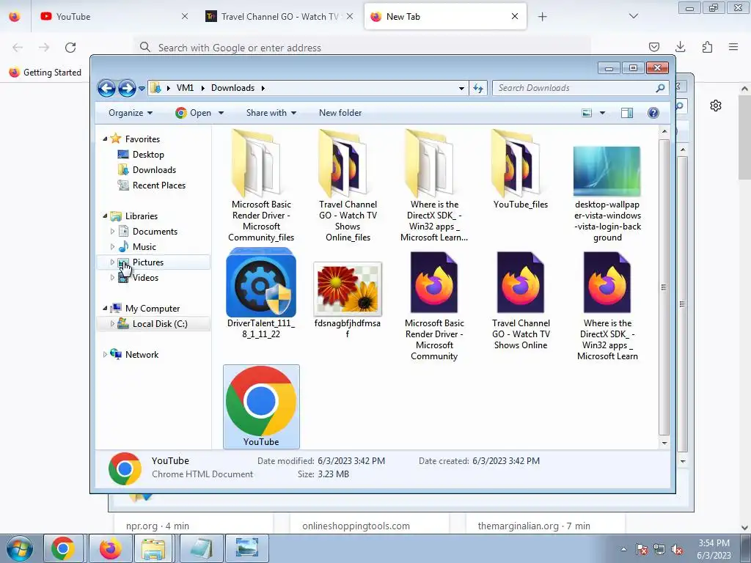Viewport: 751px width, 563px height.
Task: Click Open with Chrome button
Action: pyautogui.click(x=194, y=113)
